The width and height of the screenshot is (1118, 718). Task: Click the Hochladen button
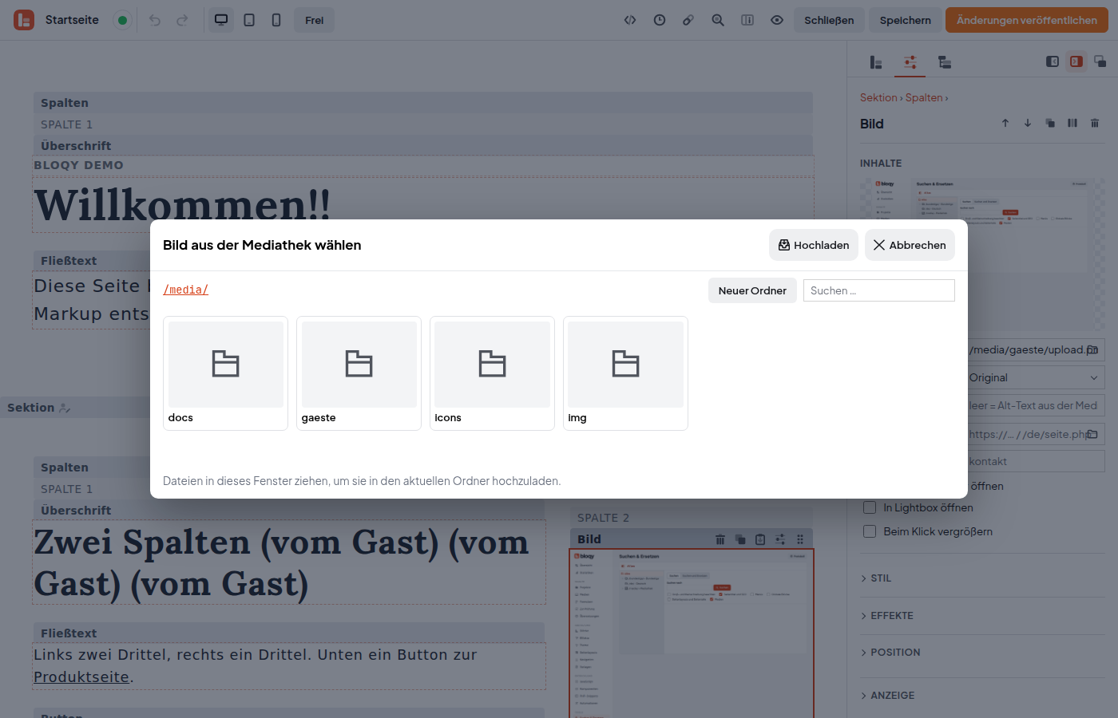pyautogui.click(x=814, y=245)
